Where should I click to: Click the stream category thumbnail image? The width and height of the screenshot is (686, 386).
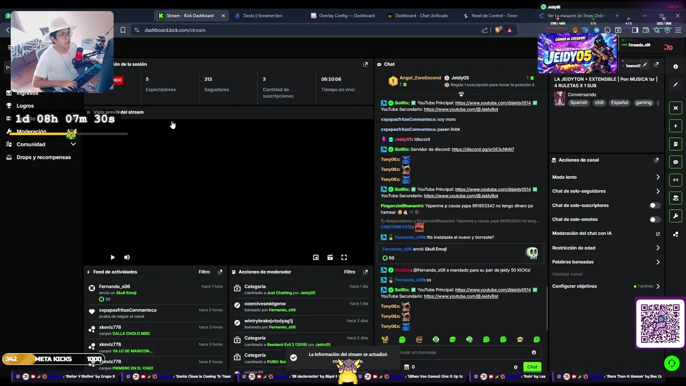[x=560, y=99]
